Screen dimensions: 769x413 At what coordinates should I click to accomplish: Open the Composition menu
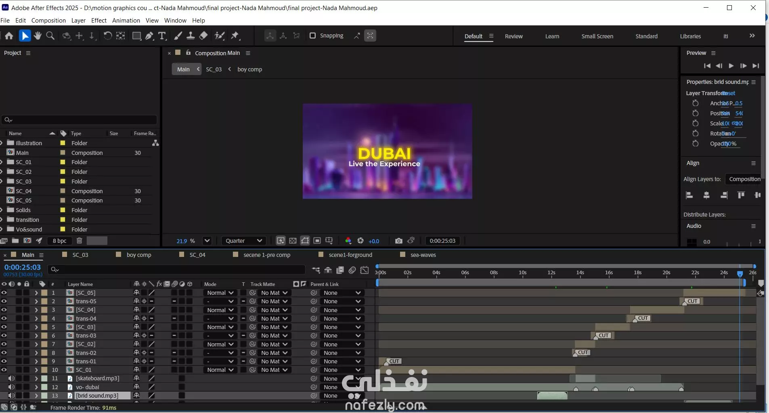pyautogui.click(x=48, y=21)
